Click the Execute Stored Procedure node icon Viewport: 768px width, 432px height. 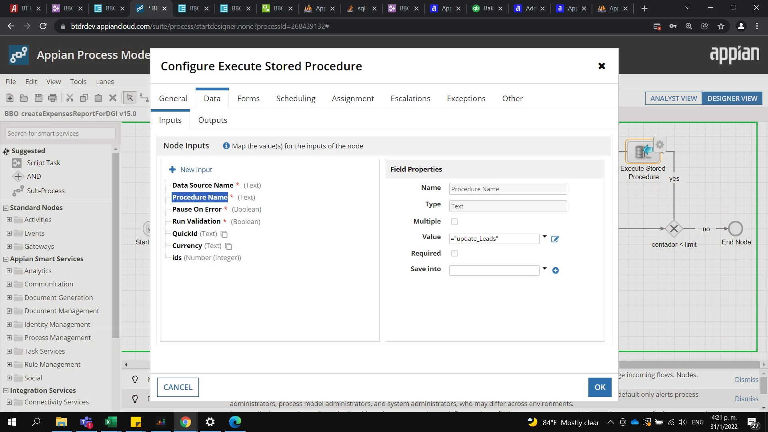[x=643, y=151]
